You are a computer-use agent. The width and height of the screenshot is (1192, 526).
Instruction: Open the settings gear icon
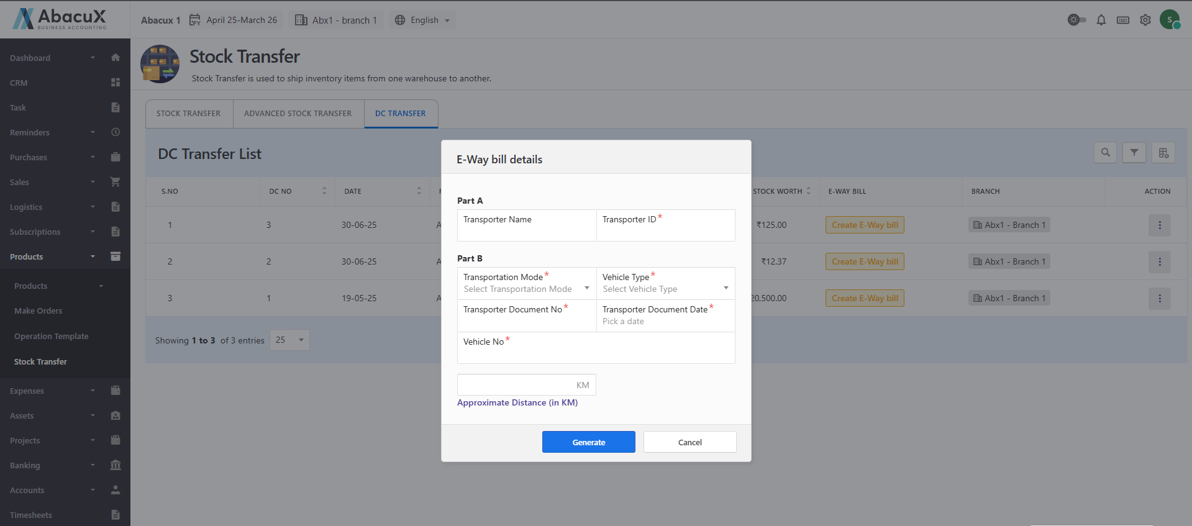(1145, 20)
